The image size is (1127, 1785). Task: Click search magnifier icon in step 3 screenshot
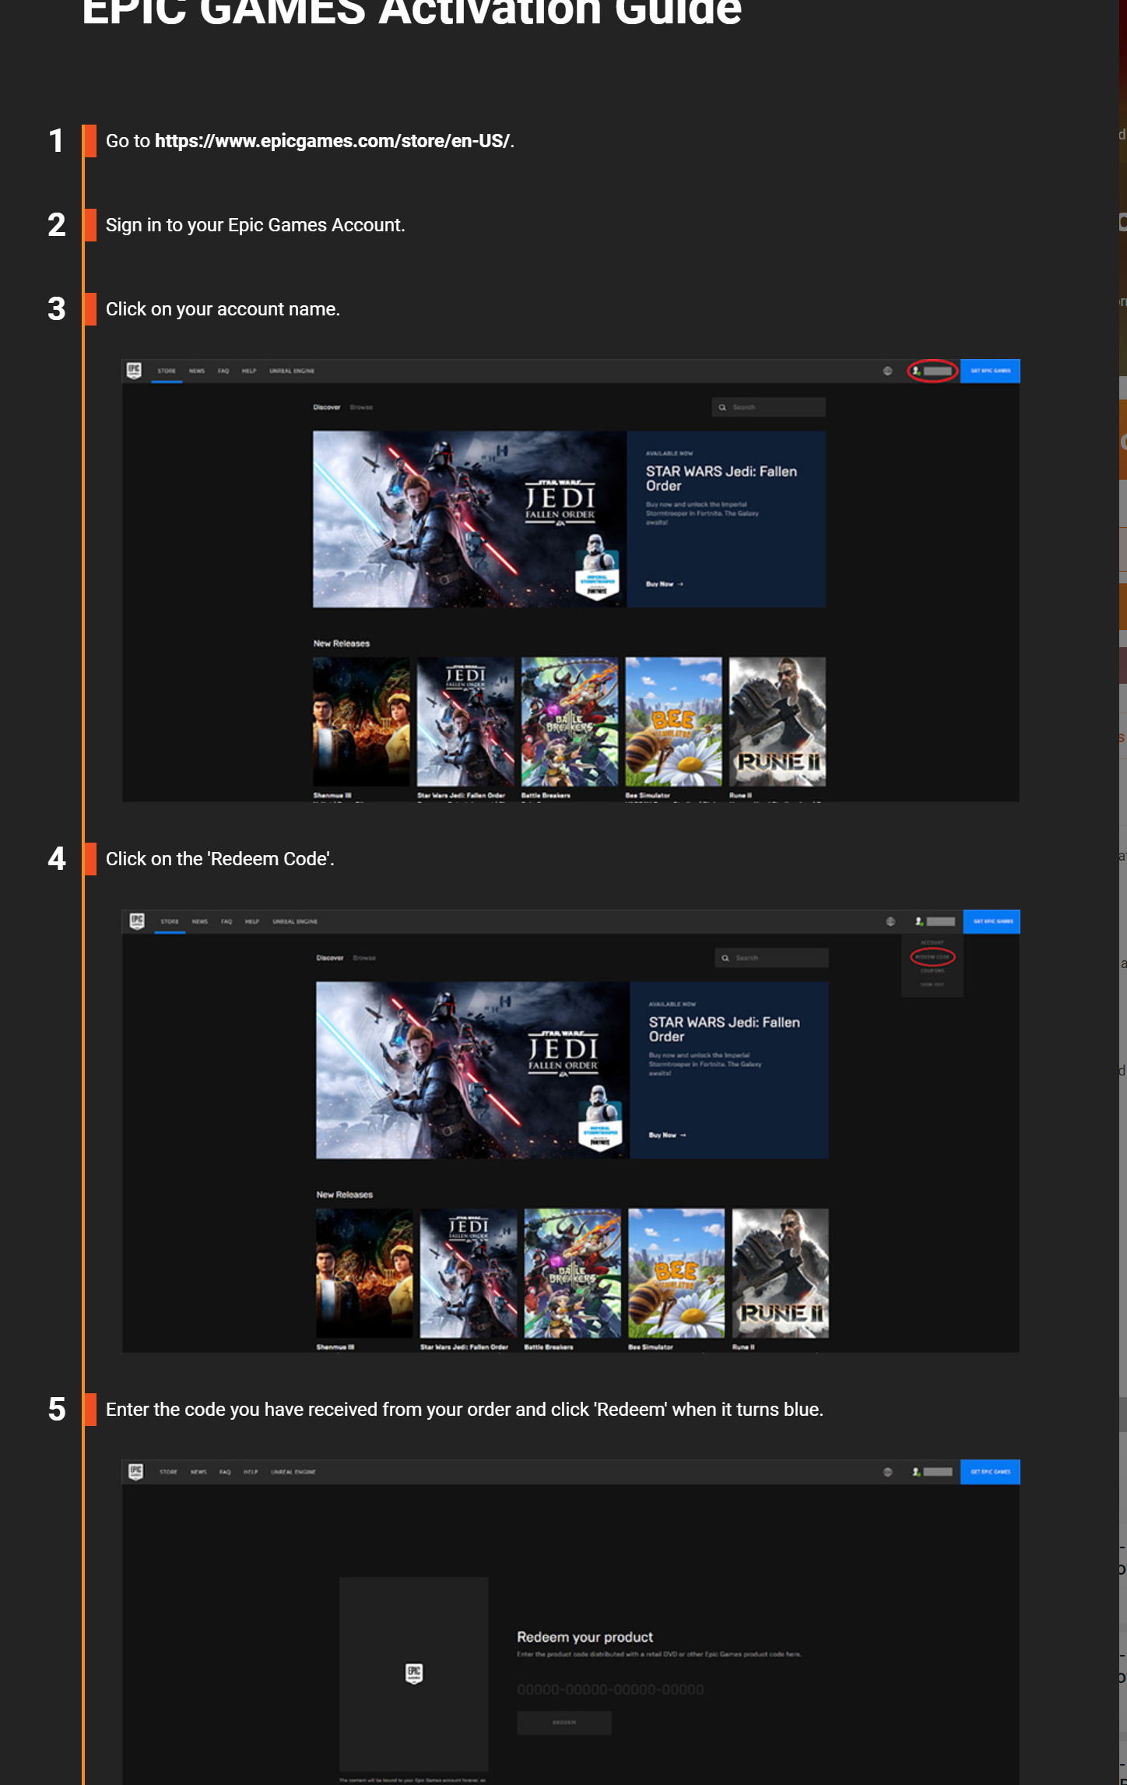[x=722, y=407]
